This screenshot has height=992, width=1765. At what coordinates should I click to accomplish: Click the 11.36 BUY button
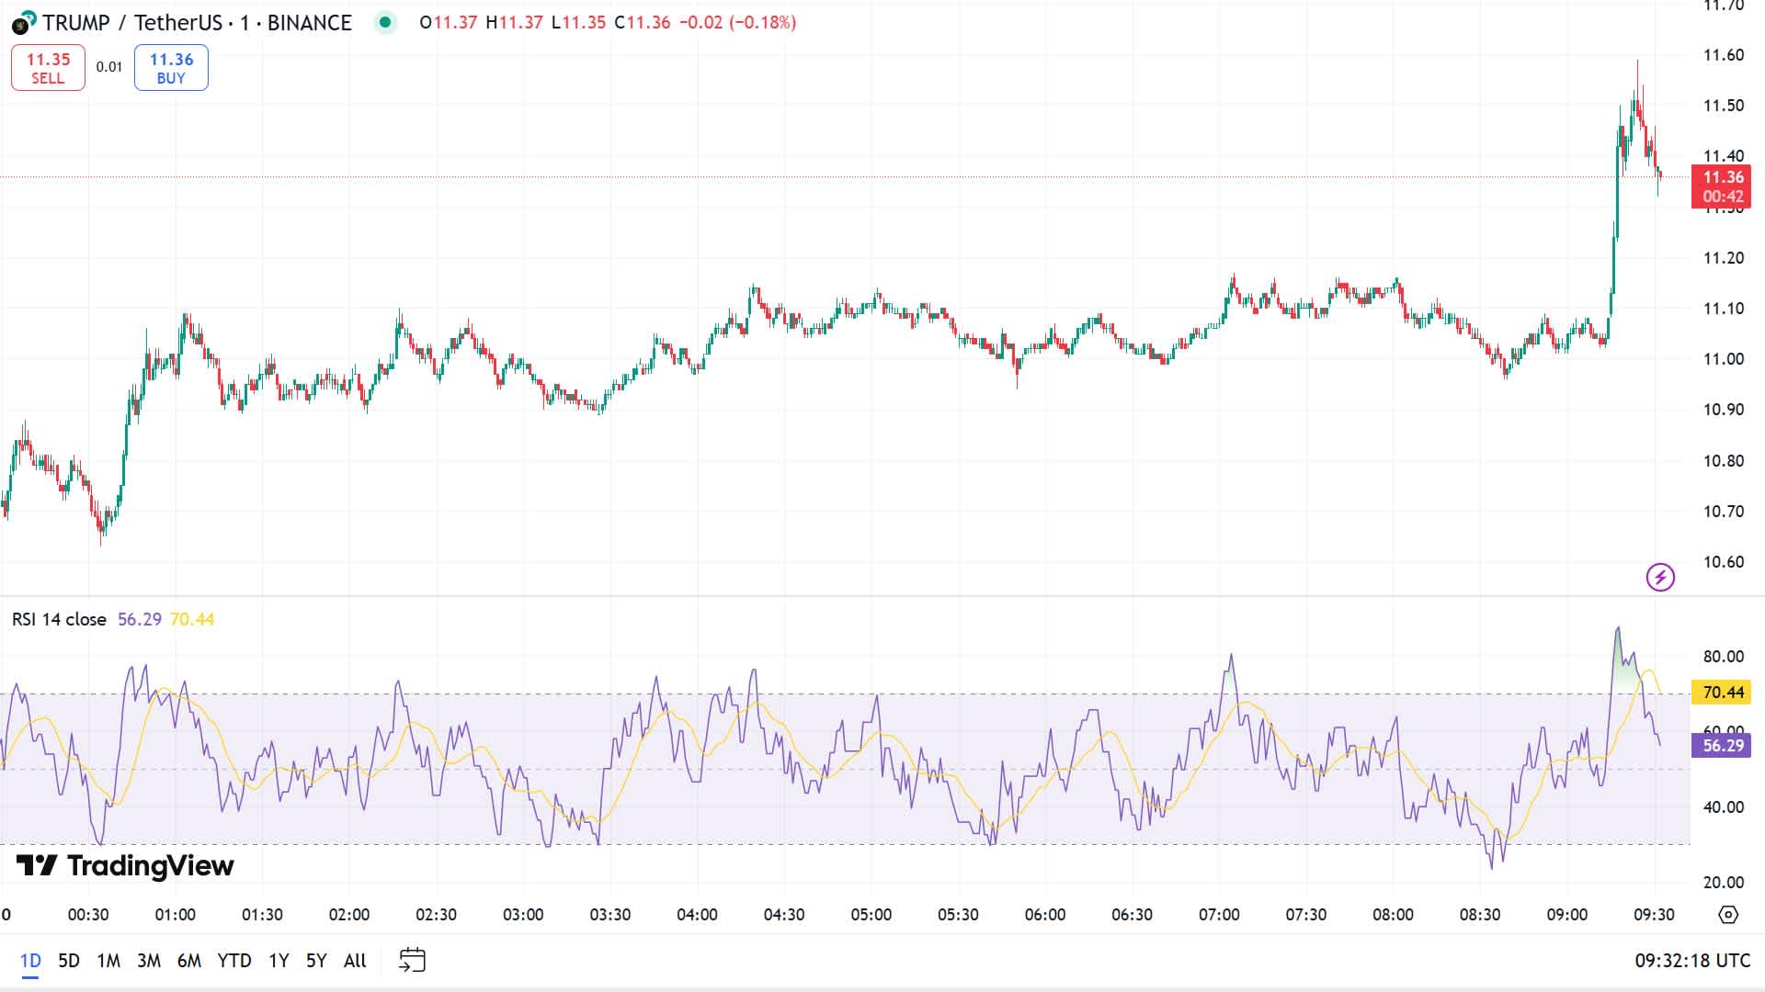click(x=171, y=68)
